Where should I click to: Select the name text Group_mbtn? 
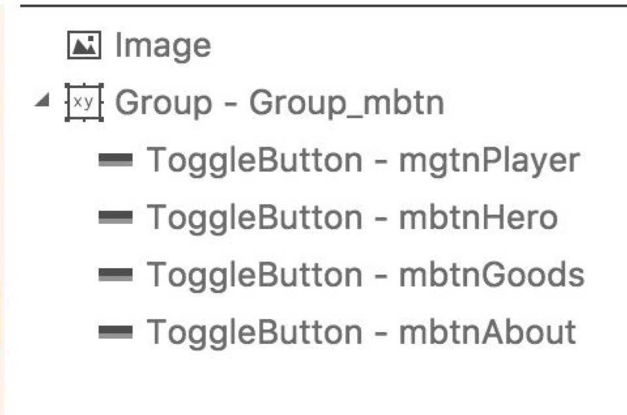pyautogui.click(x=346, y=104)
